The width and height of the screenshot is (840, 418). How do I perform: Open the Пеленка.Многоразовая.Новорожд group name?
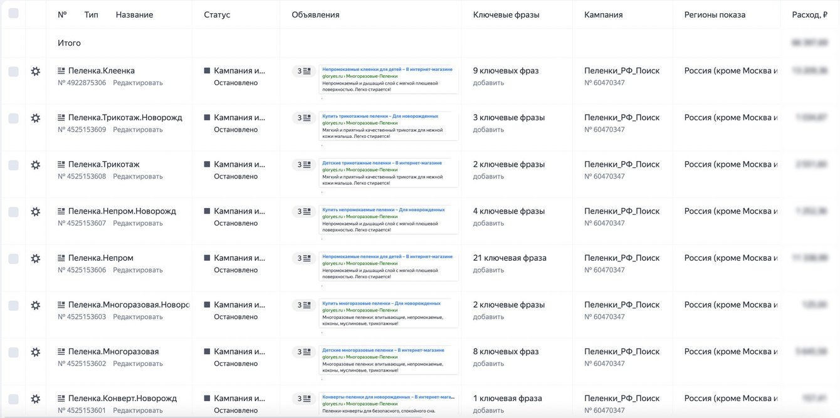(129, 305)
